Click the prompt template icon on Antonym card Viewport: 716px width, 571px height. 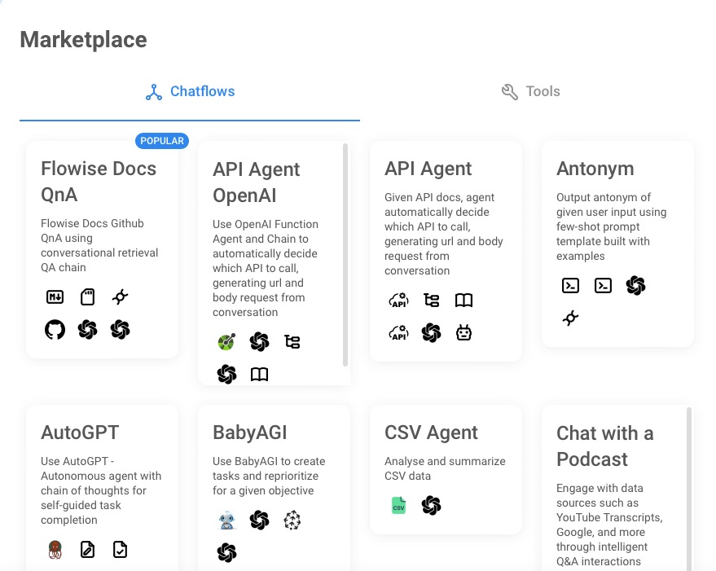[x=570, y=285]
